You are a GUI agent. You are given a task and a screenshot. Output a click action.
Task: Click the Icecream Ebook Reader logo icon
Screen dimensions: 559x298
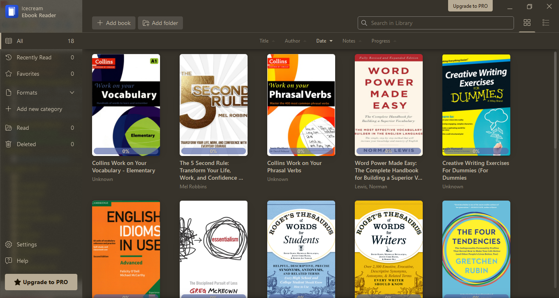pyautogui.click(x=12, y=11)
